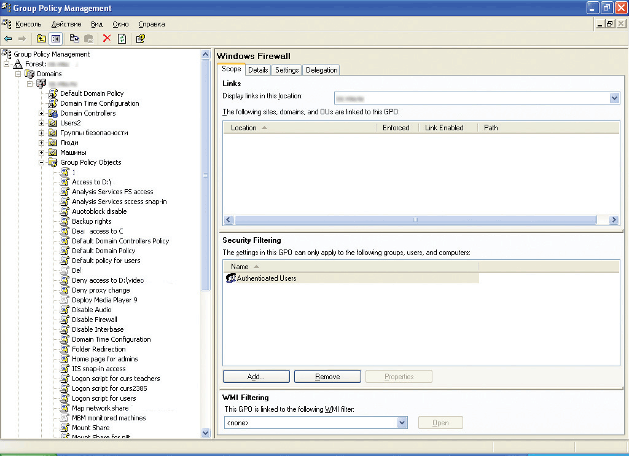This screenshot has height=456, width=629.
Task: Open the Окно menu
Action: [120, 24]
